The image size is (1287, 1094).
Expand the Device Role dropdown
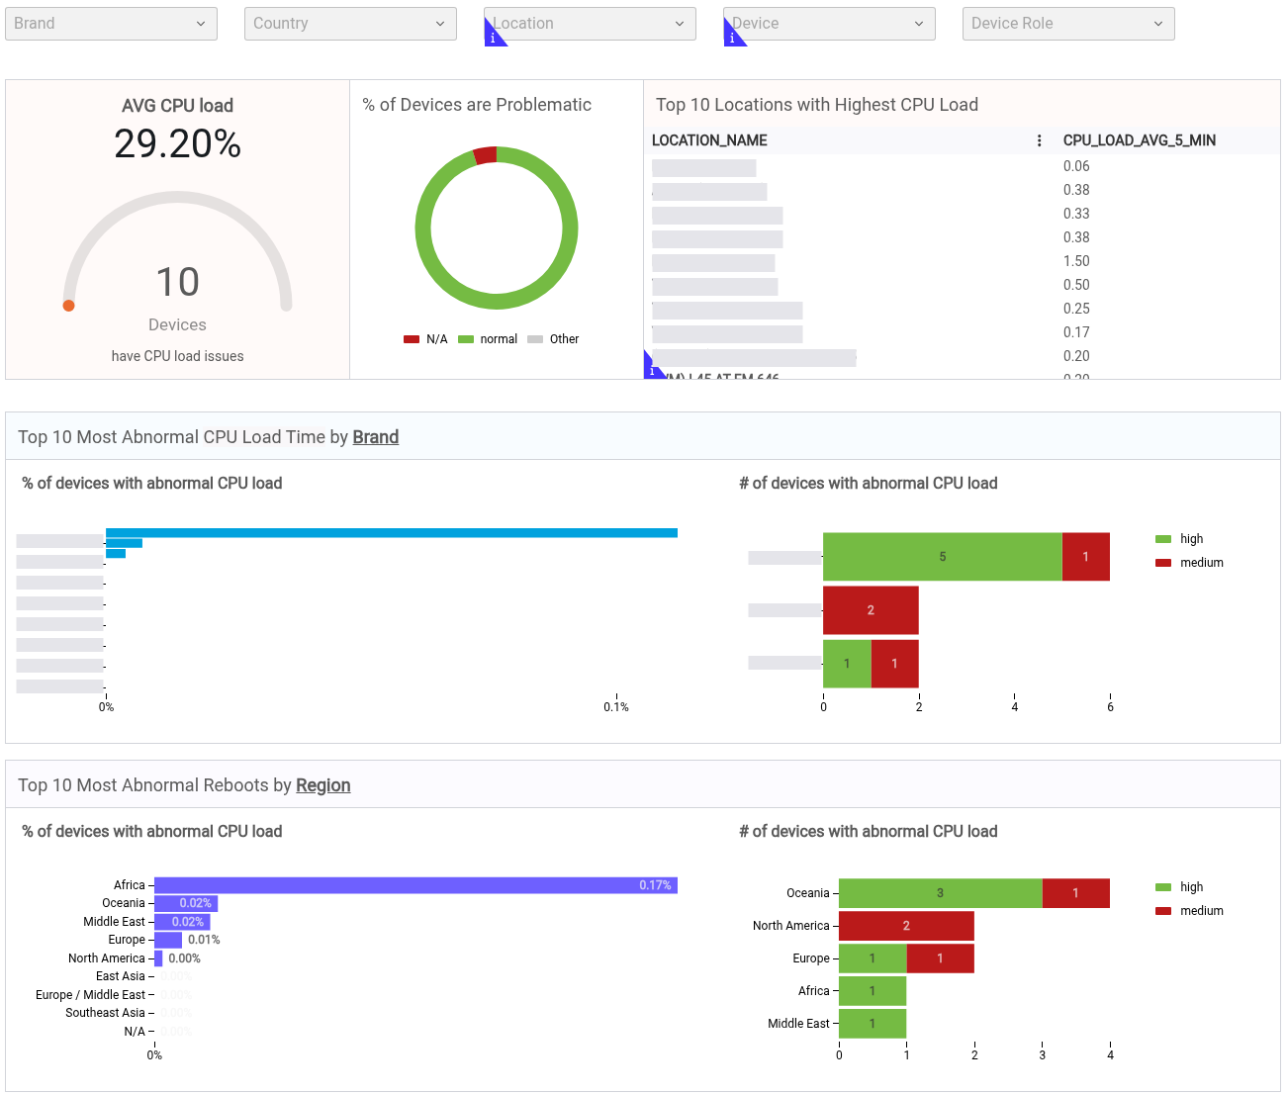tap(1068, 24)
